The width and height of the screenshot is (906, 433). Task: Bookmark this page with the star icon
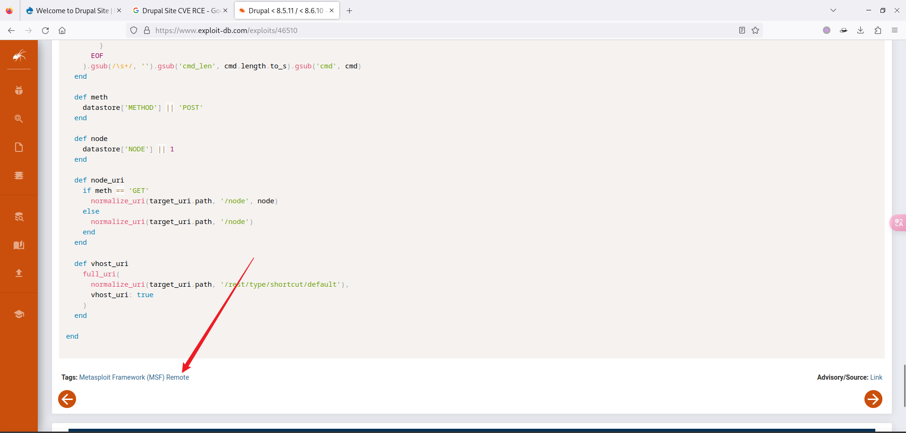[x=755, y=30]
